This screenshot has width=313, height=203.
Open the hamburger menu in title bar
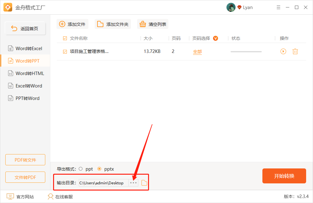click(x=278, y=7)
